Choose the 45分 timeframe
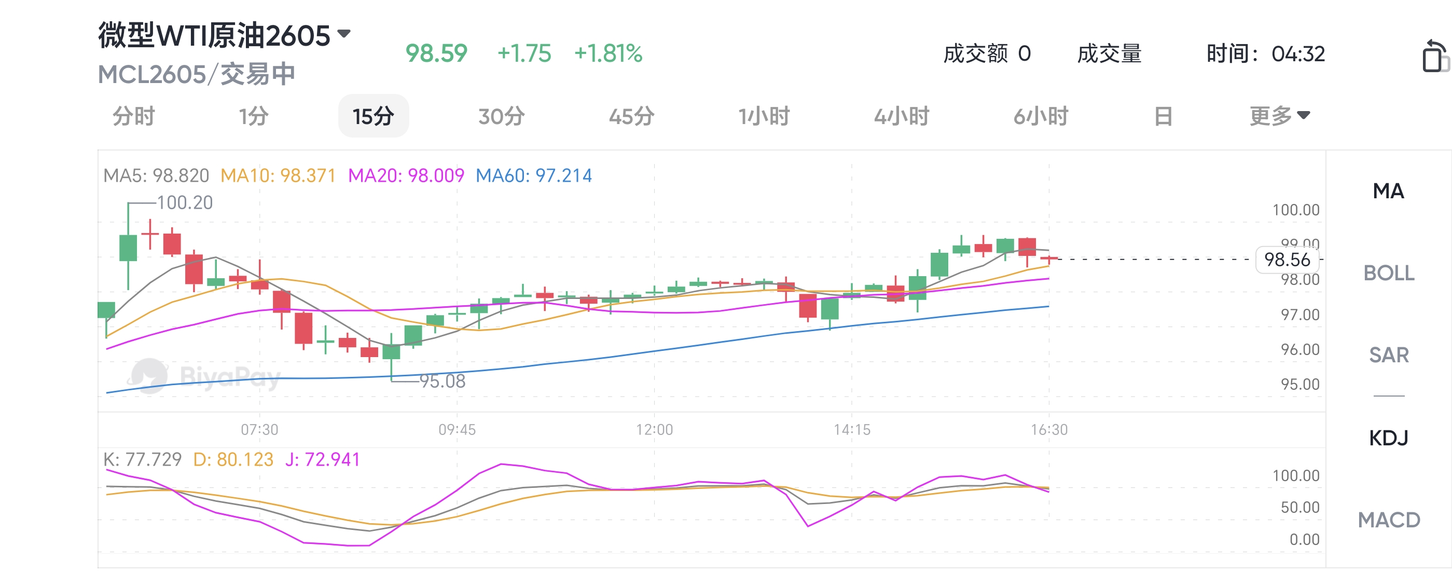1452x586 pixels. click(x=631, y=116)
